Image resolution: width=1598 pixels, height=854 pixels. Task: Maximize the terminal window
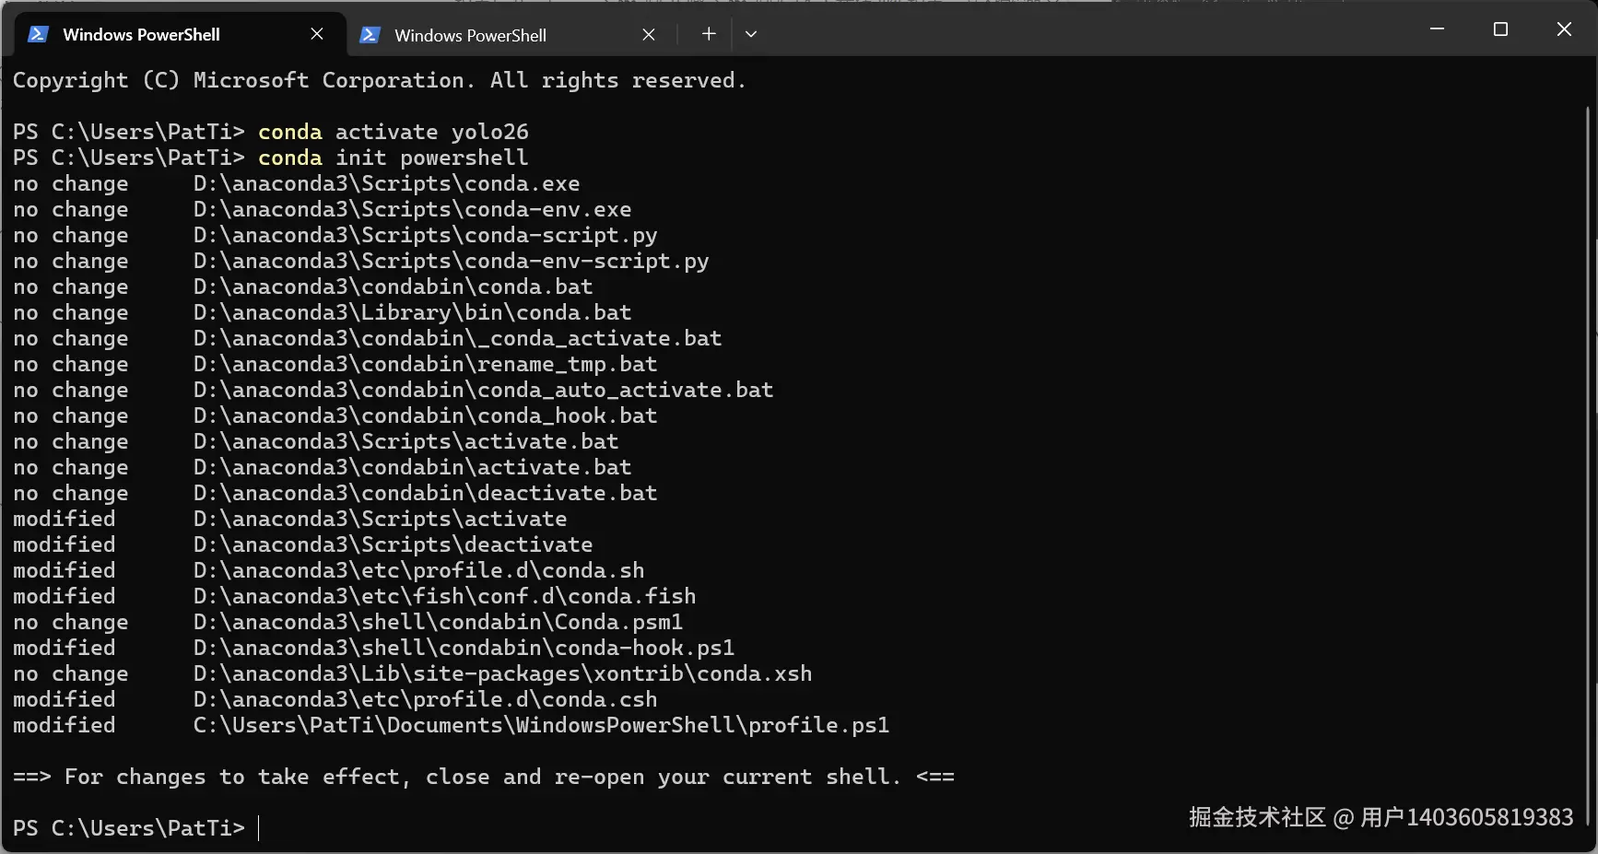point(1500,29)
